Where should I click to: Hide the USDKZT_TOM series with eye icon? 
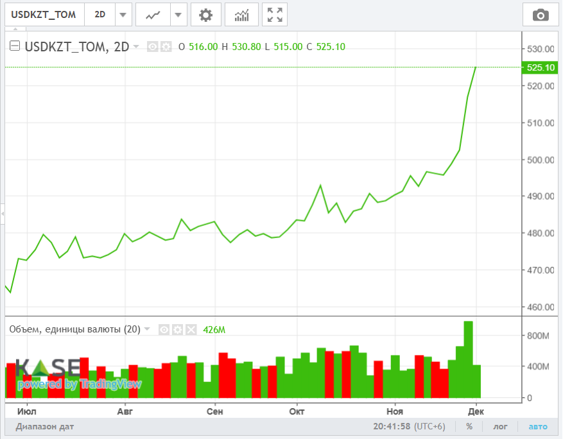tap(153, 46)
